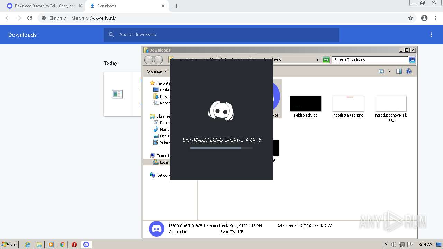Select Computer in the navigation tree

(x=160, y=156)
